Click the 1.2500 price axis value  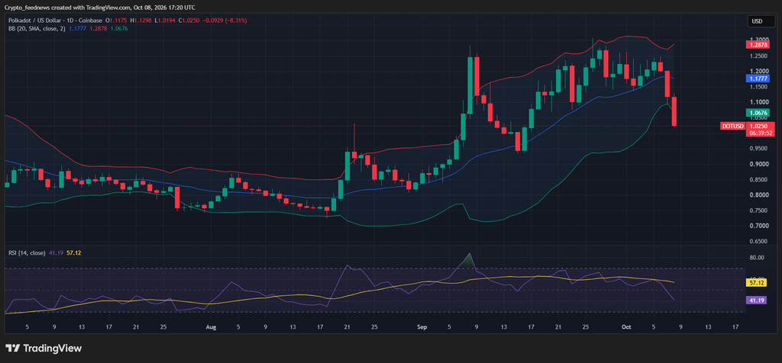pyautogui.click(x=758, y=56)
